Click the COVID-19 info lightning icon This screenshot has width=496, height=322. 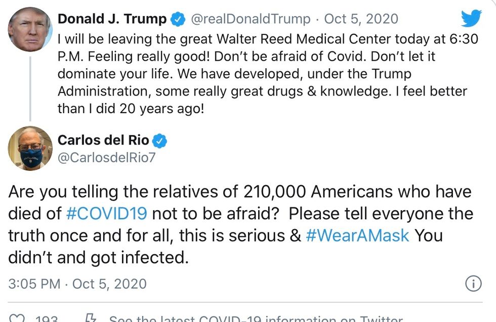pos(91,317)
